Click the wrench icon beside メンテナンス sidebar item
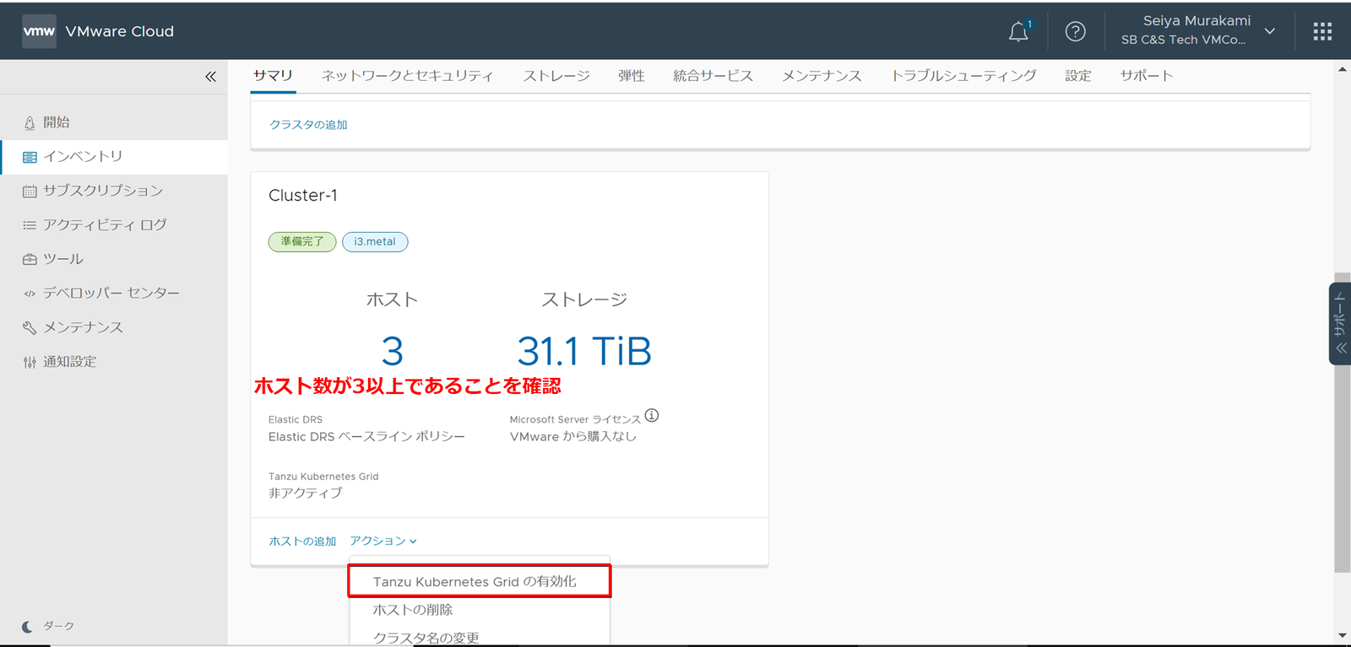This screenshot has height=647, width=1351. point(30,327)
